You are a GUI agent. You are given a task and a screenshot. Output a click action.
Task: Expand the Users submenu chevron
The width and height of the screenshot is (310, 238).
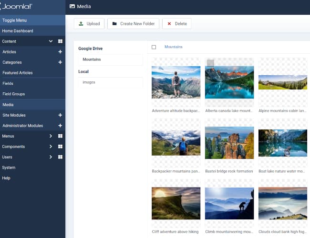(x=51, y=157)
